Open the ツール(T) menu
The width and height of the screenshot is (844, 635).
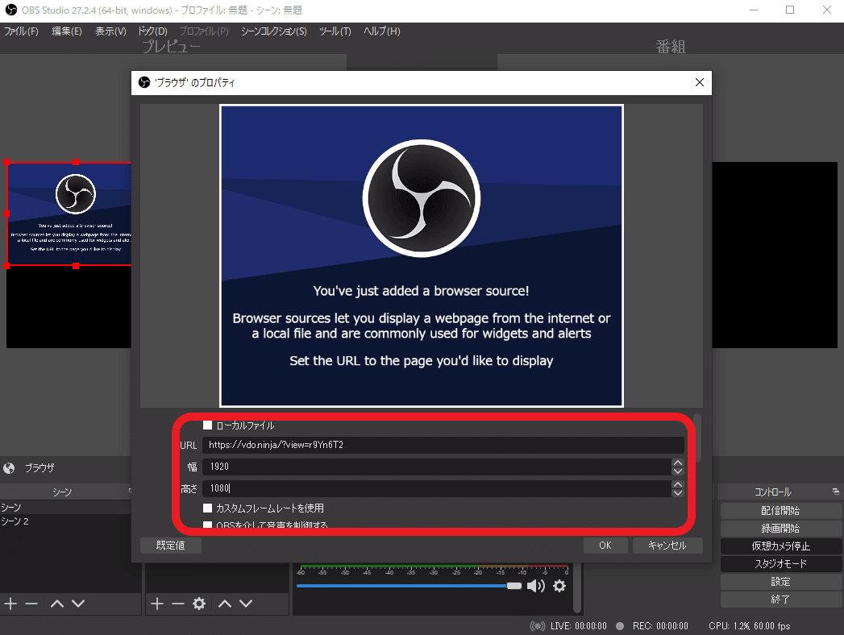[x=335, y=31]
